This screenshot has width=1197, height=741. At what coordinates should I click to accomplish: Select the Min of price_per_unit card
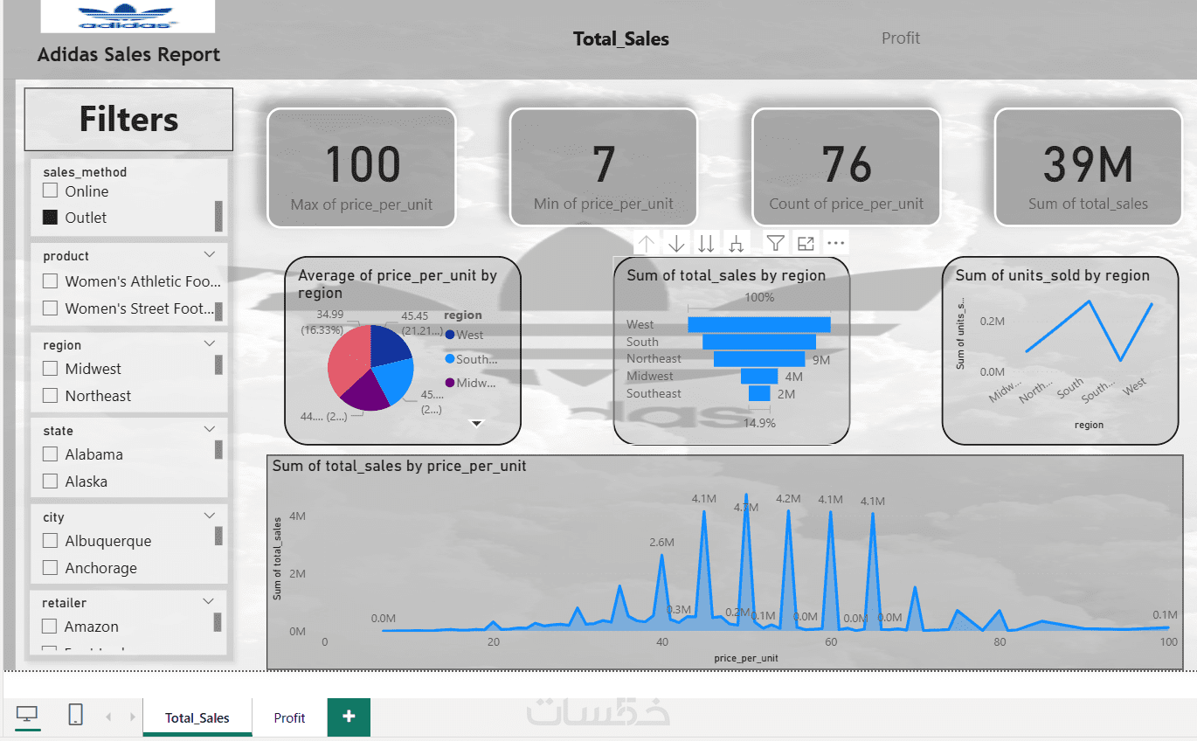(x=604, y=168)
